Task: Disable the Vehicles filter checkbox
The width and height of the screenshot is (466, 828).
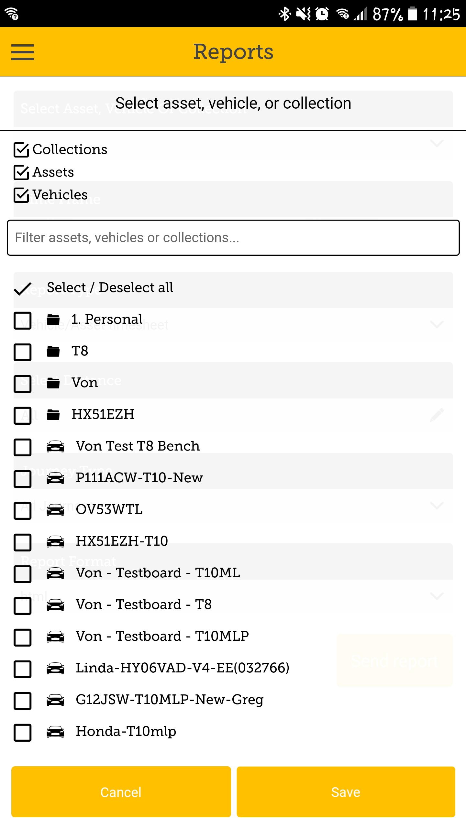Action: [x=22, y=195]
